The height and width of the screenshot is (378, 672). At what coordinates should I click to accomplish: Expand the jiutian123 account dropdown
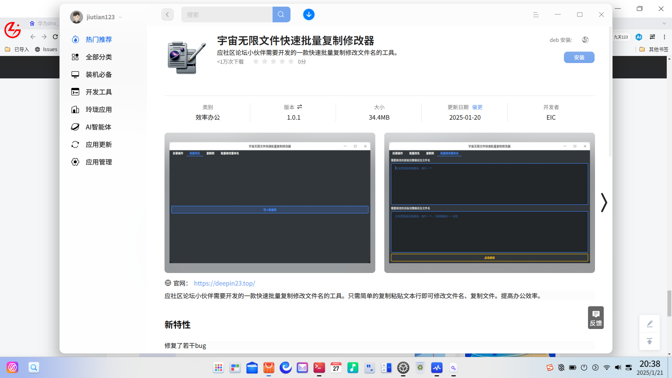click(x=120, y=17)
